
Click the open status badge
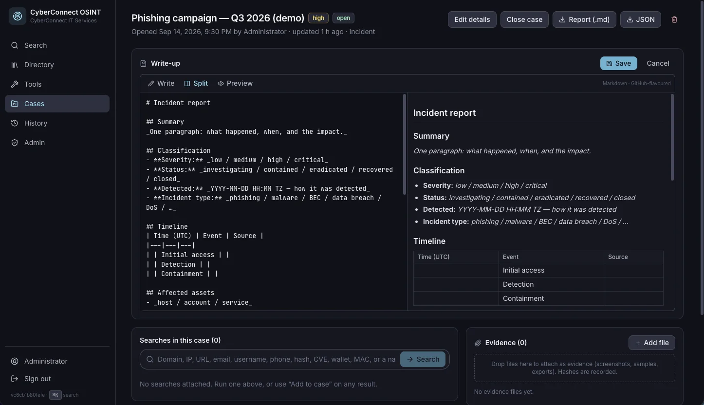coord(343,18)
